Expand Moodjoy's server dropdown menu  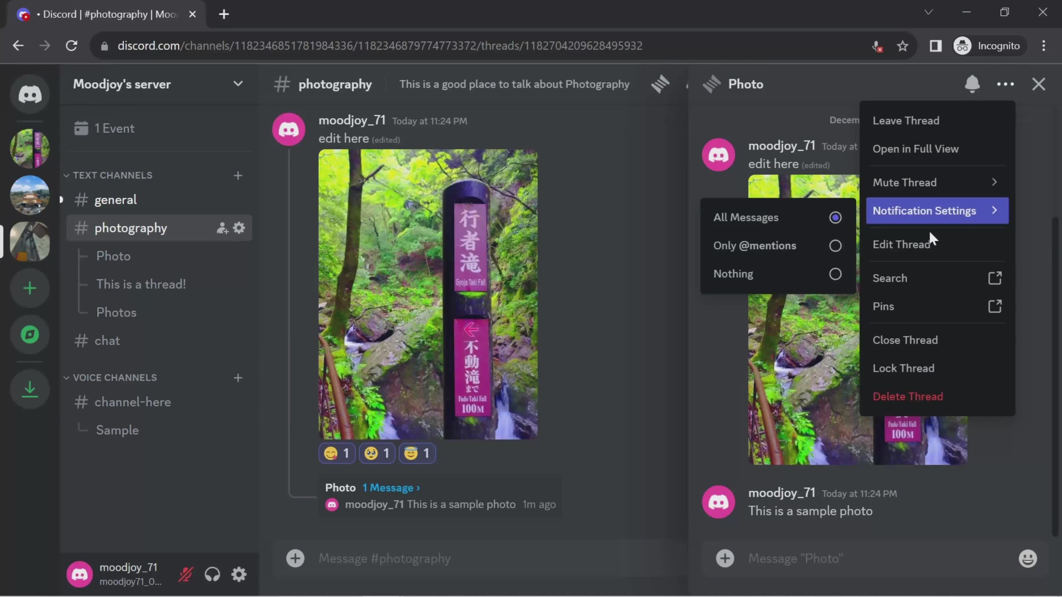tap(238, 84)
